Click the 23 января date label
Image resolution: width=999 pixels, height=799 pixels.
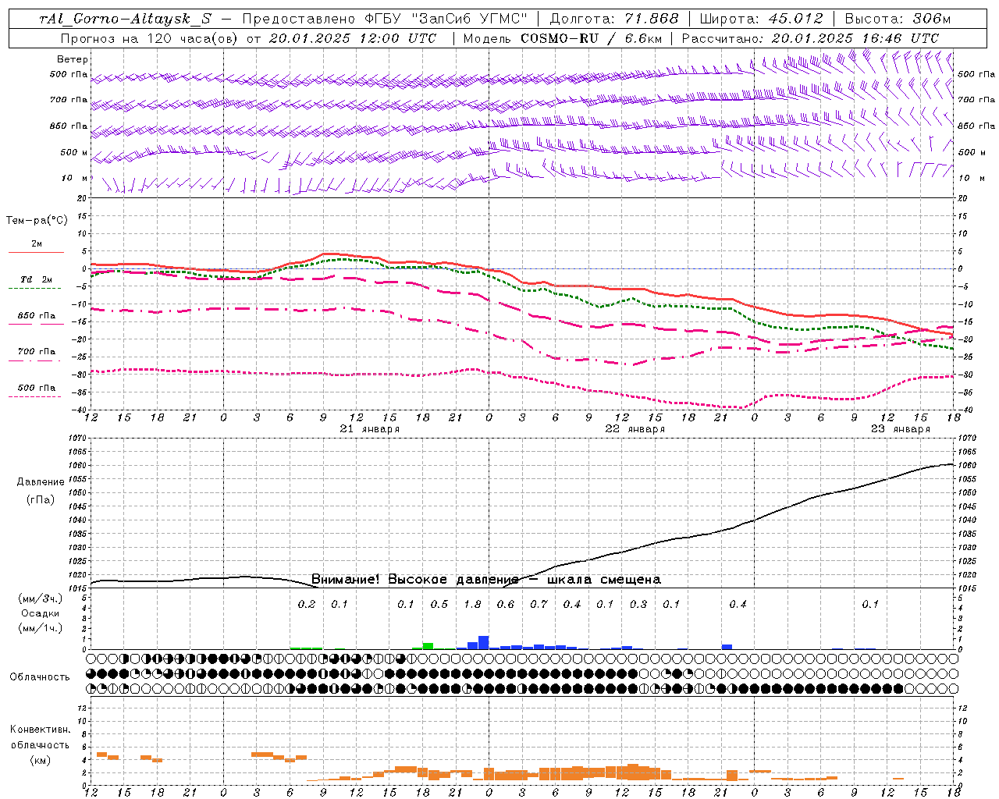(900, 429)
